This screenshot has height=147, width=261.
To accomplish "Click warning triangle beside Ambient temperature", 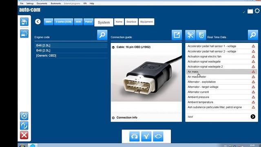I will 253,102.
